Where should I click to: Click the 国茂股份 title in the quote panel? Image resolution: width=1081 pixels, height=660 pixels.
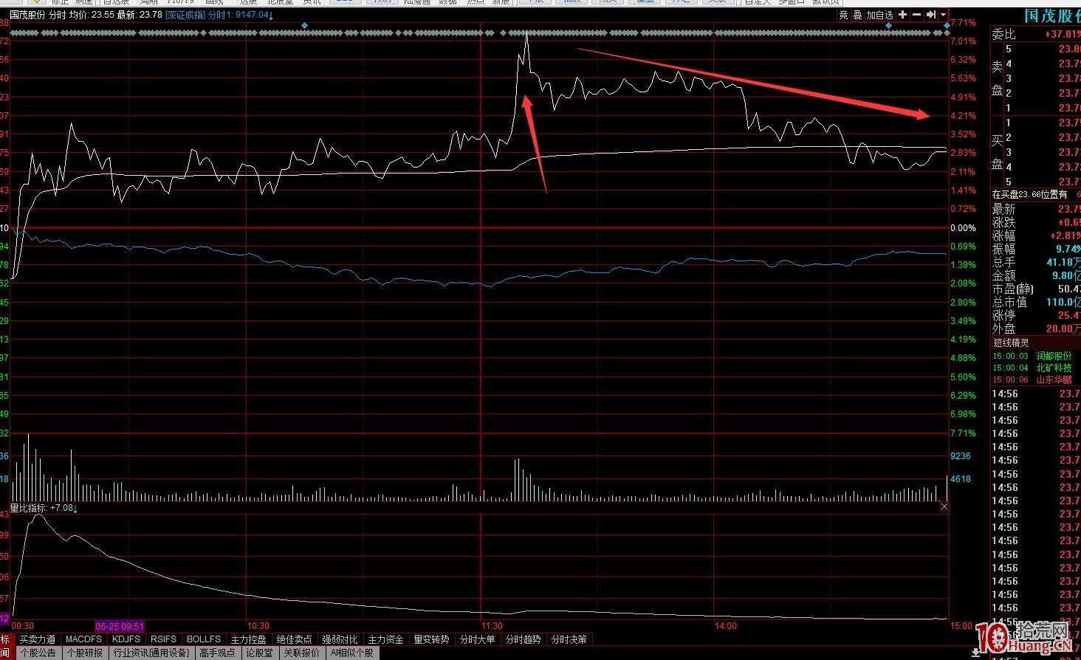pyautogui.click(x=1052, y=16)
